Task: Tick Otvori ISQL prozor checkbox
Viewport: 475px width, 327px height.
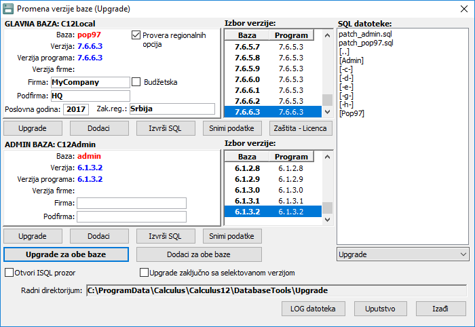Action: click(x=9, y=273)
